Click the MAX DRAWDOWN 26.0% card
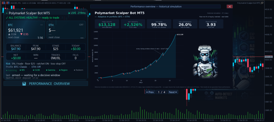274x122 pixels. [x=185, y=24]
